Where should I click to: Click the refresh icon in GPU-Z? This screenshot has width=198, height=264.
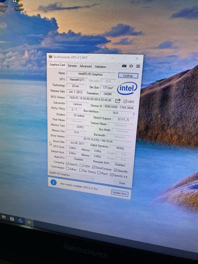click(x=131, y=66)
